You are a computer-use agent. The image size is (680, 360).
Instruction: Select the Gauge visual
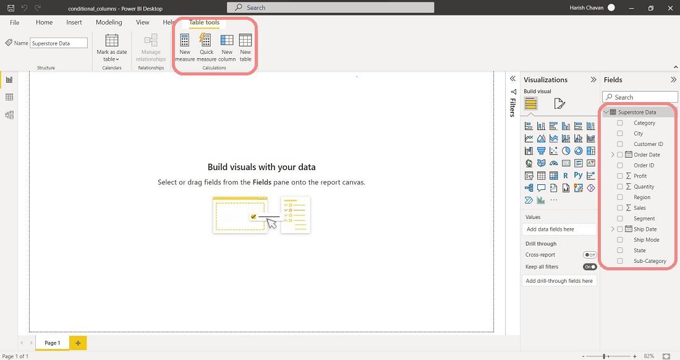[x=553, y=163]
